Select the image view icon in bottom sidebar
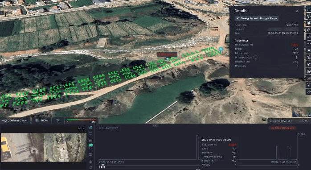This screenshot has width=311, height=170. (x=91, y=127)
